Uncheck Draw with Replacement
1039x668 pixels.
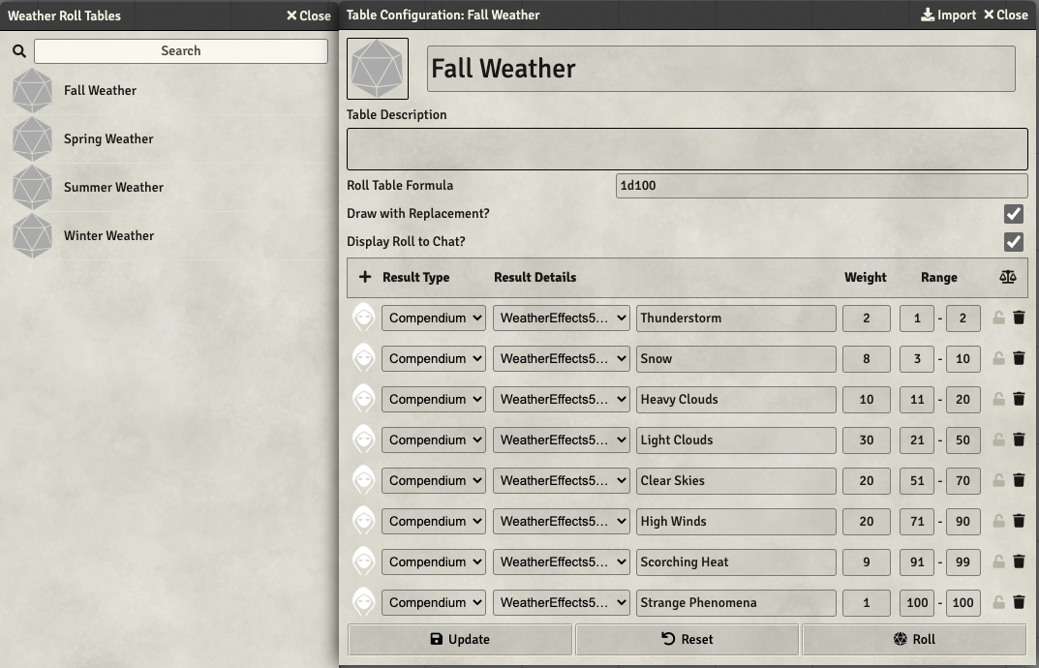pos(1014,214)
